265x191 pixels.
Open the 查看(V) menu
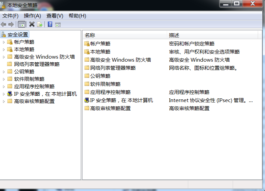(x=55, y=16)
